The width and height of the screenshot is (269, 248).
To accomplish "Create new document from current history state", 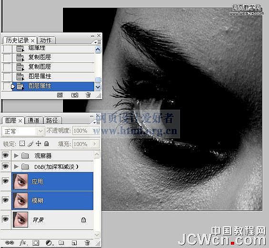I will (x=60, y=95).
